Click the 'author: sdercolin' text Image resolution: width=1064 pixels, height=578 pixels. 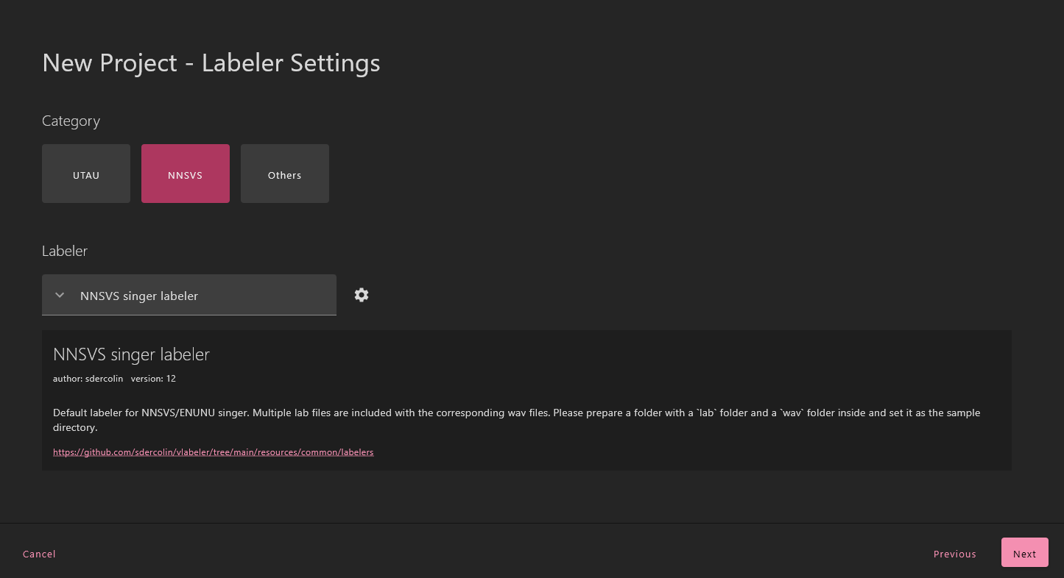88,379
